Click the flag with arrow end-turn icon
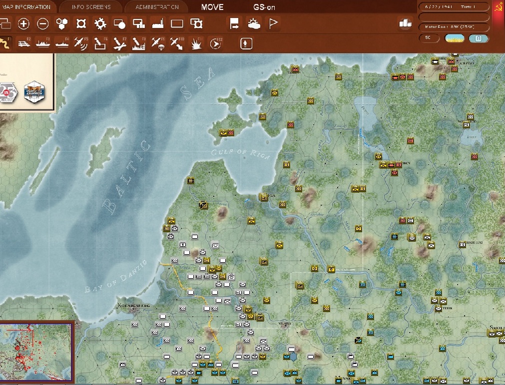The image size is (505, 385). 234,24
